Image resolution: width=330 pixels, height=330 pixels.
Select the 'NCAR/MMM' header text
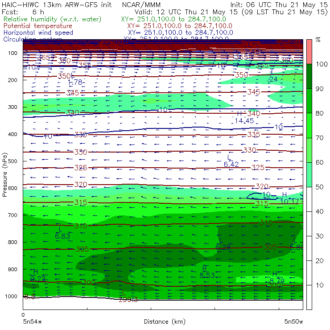[x=141, y=4]
